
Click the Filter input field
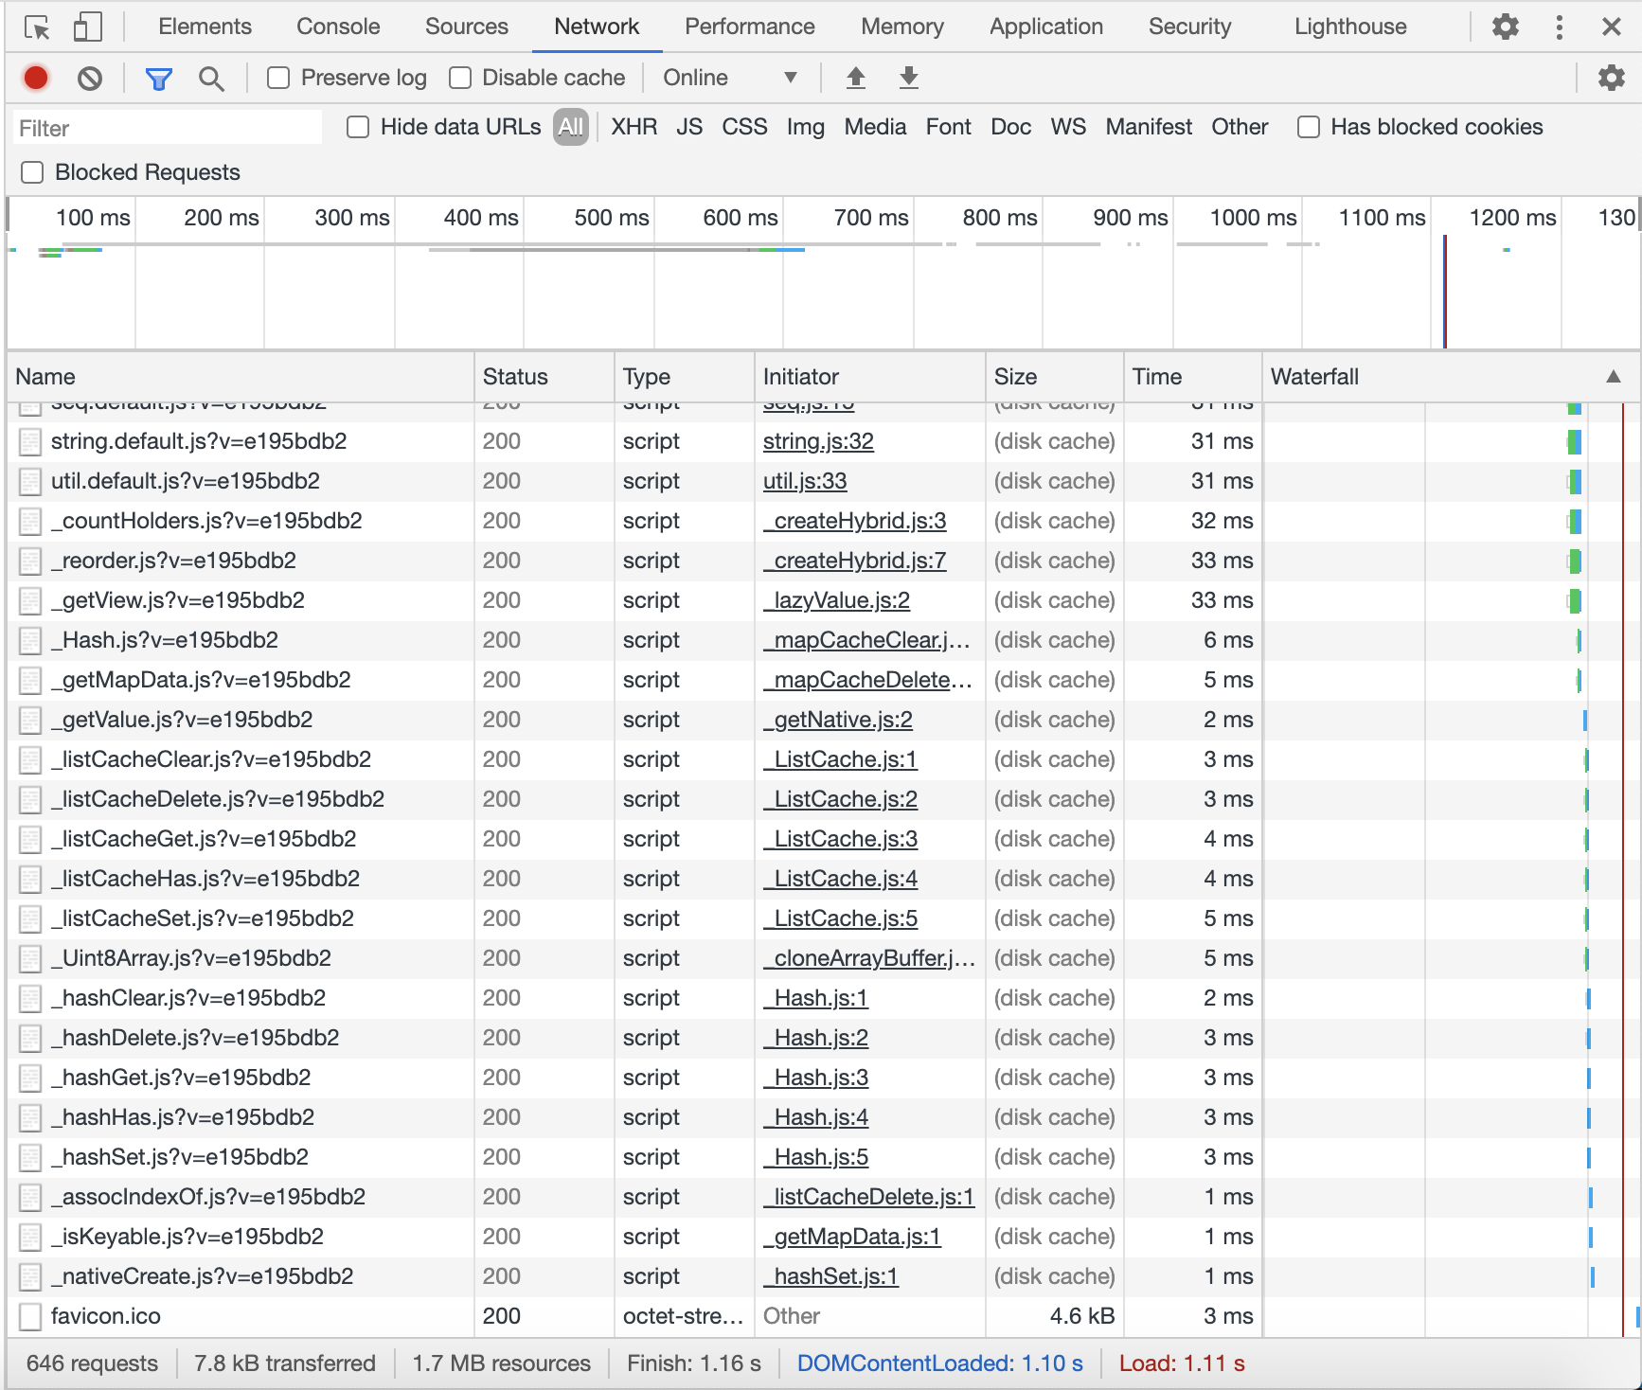pos(166,127)
